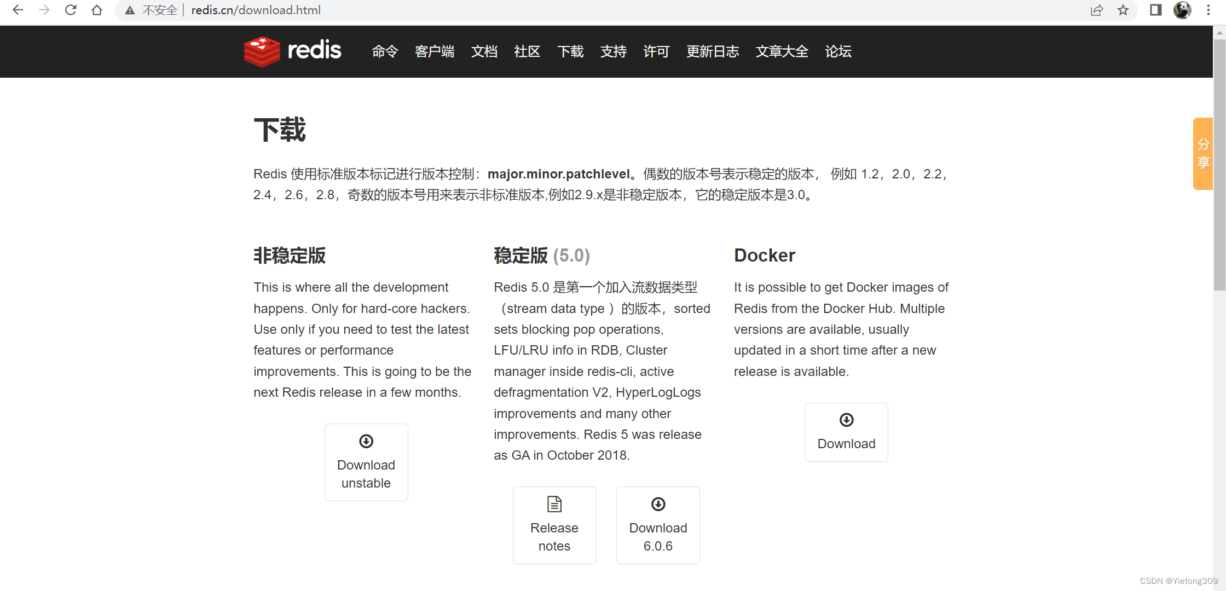Click the download icon in the Docker card
This screenshot has height=591, width=1226.
point(846,420)
